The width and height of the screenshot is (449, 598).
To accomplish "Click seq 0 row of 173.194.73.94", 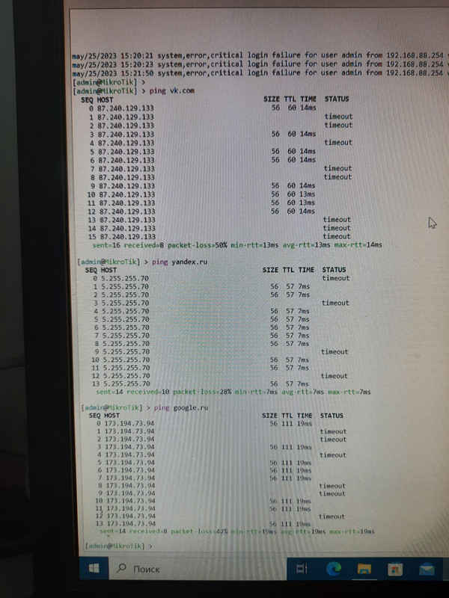I will pos(204,423).
